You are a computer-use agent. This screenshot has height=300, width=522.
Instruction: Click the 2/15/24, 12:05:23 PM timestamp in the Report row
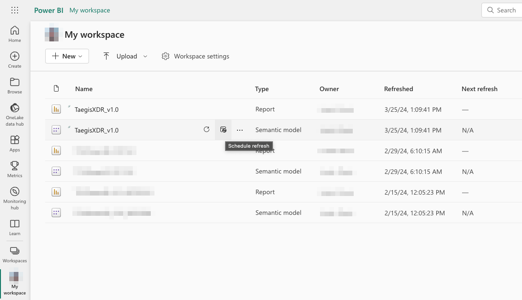(415, 192)
